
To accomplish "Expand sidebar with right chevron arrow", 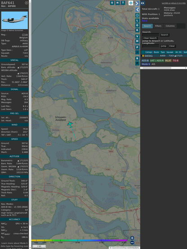I will (137, 3).
